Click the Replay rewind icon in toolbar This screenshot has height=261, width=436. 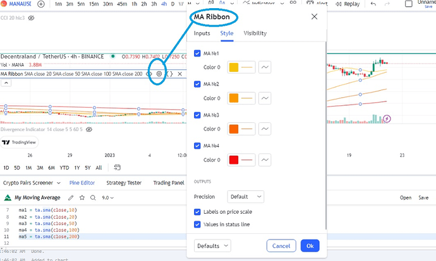[337, 4]
